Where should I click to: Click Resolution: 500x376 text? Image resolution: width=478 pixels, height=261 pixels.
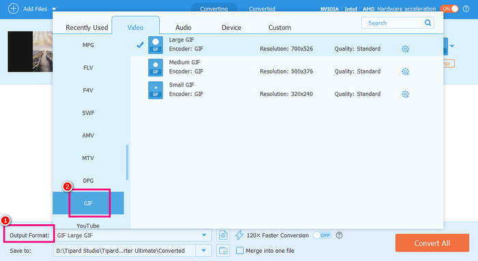(x=286, y=71)
